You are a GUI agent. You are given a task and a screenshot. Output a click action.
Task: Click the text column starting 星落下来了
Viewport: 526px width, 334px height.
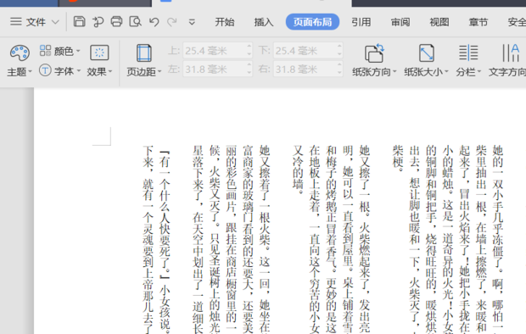click(198, 239)
